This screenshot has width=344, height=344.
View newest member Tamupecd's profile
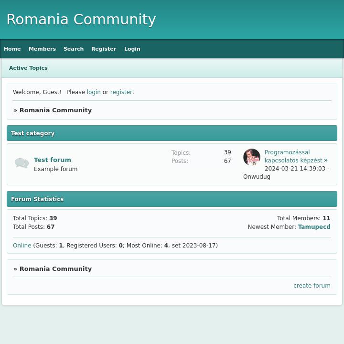click(314, 227)
